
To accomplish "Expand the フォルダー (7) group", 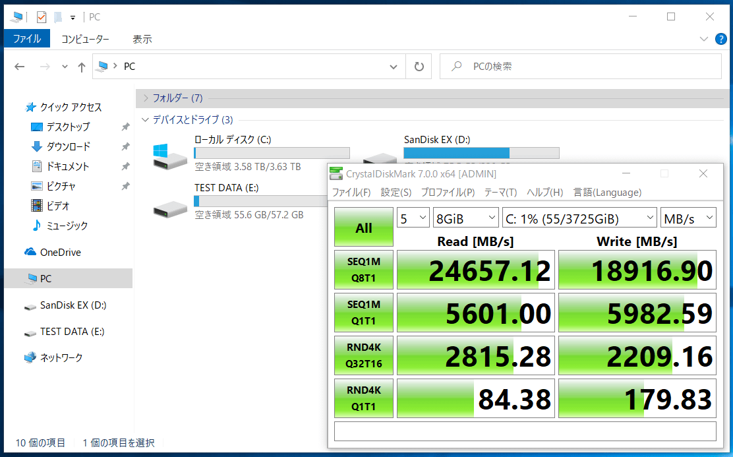I will point(146,98).
